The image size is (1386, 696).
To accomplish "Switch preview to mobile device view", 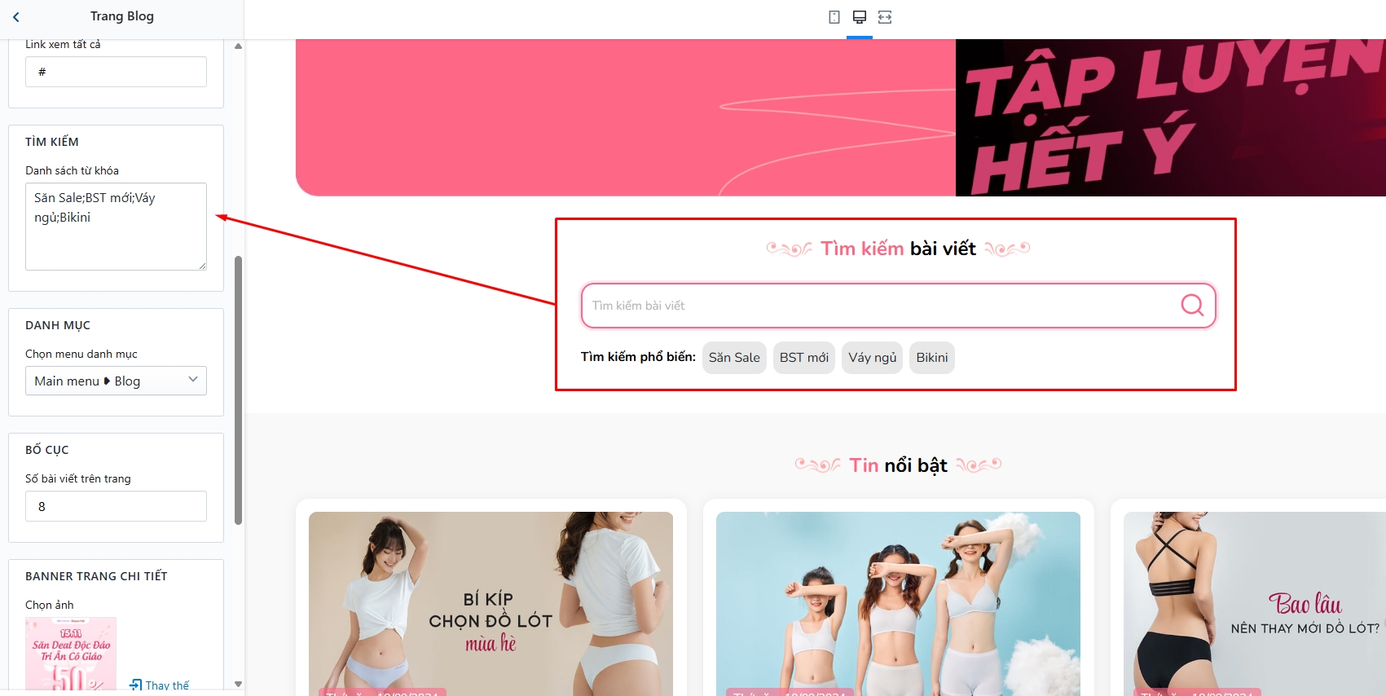I will (834, 17).
